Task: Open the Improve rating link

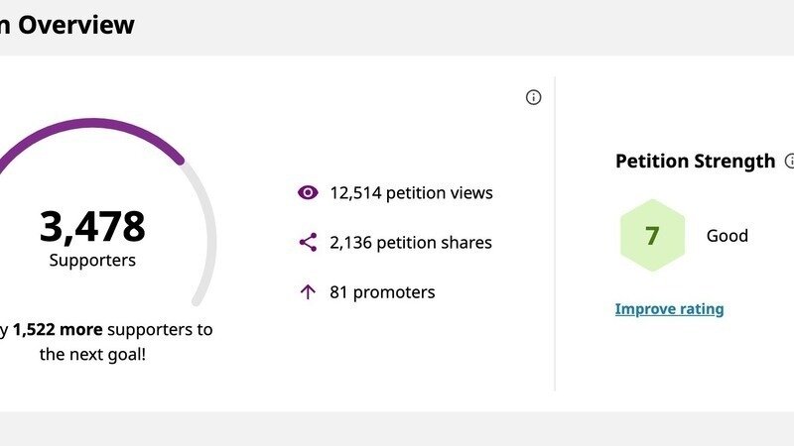Action: tap(669, 309)
